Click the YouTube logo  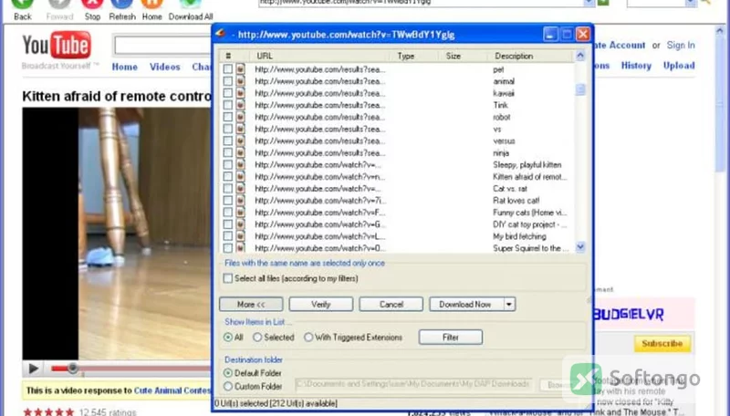(x=57, y=45)
